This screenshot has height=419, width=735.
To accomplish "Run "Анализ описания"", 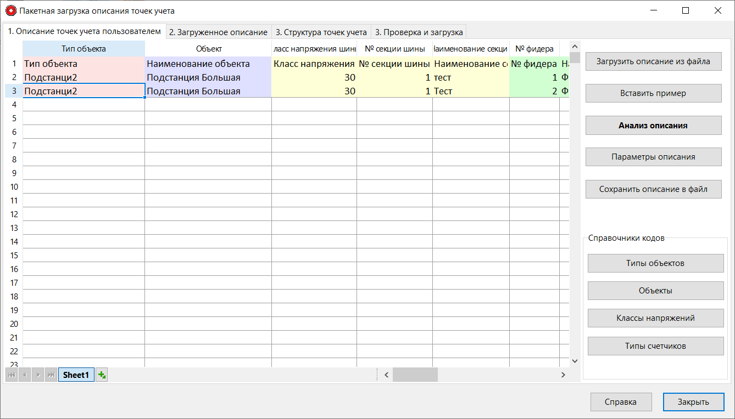I will click(653, 125).
